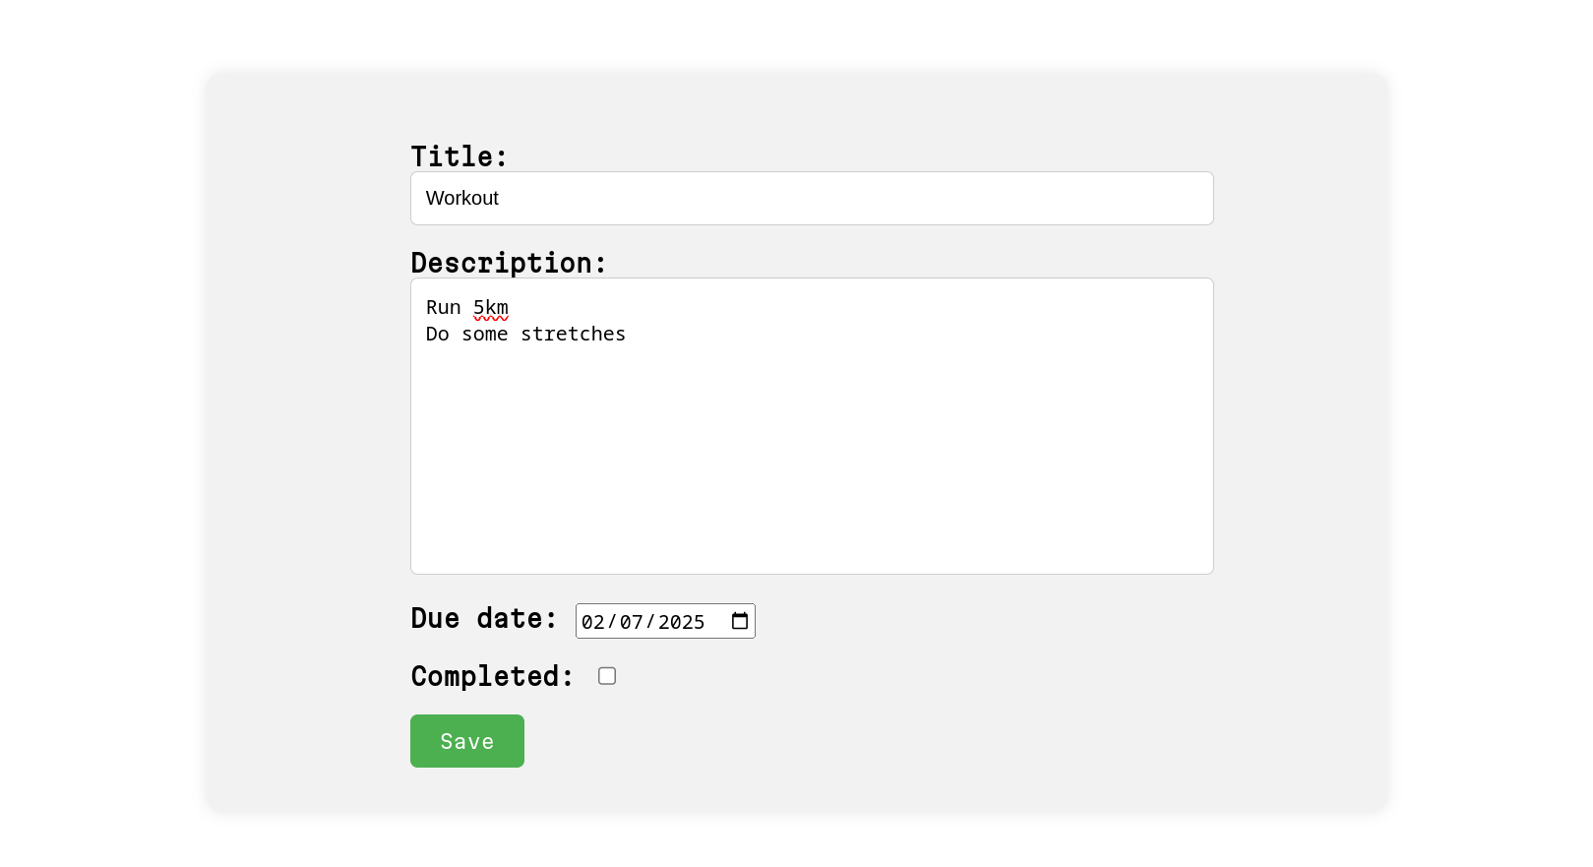Screen dimensions: 1593x867
Task: Click the word Workout in the title field
Action: pos(461,198)
